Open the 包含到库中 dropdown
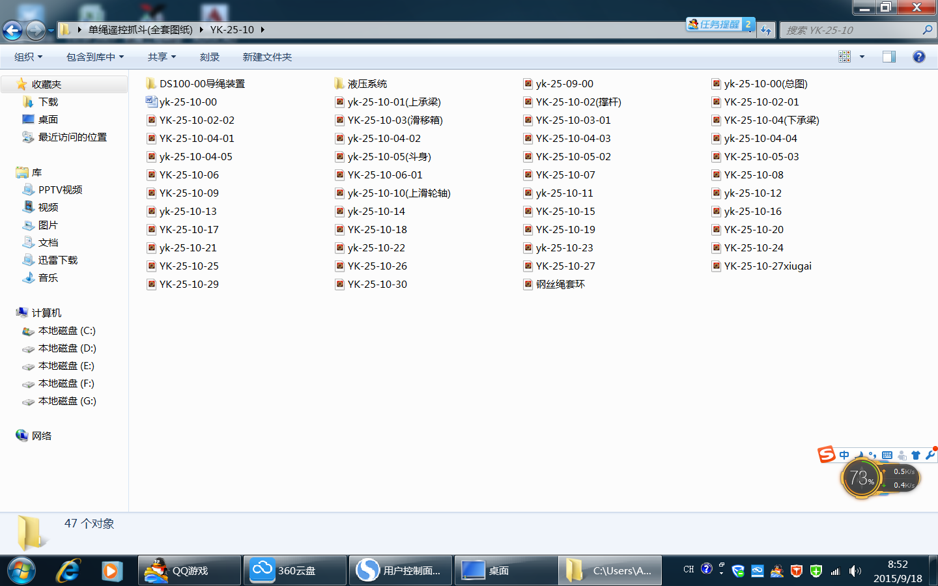938x586 pixels. [95, 57]
